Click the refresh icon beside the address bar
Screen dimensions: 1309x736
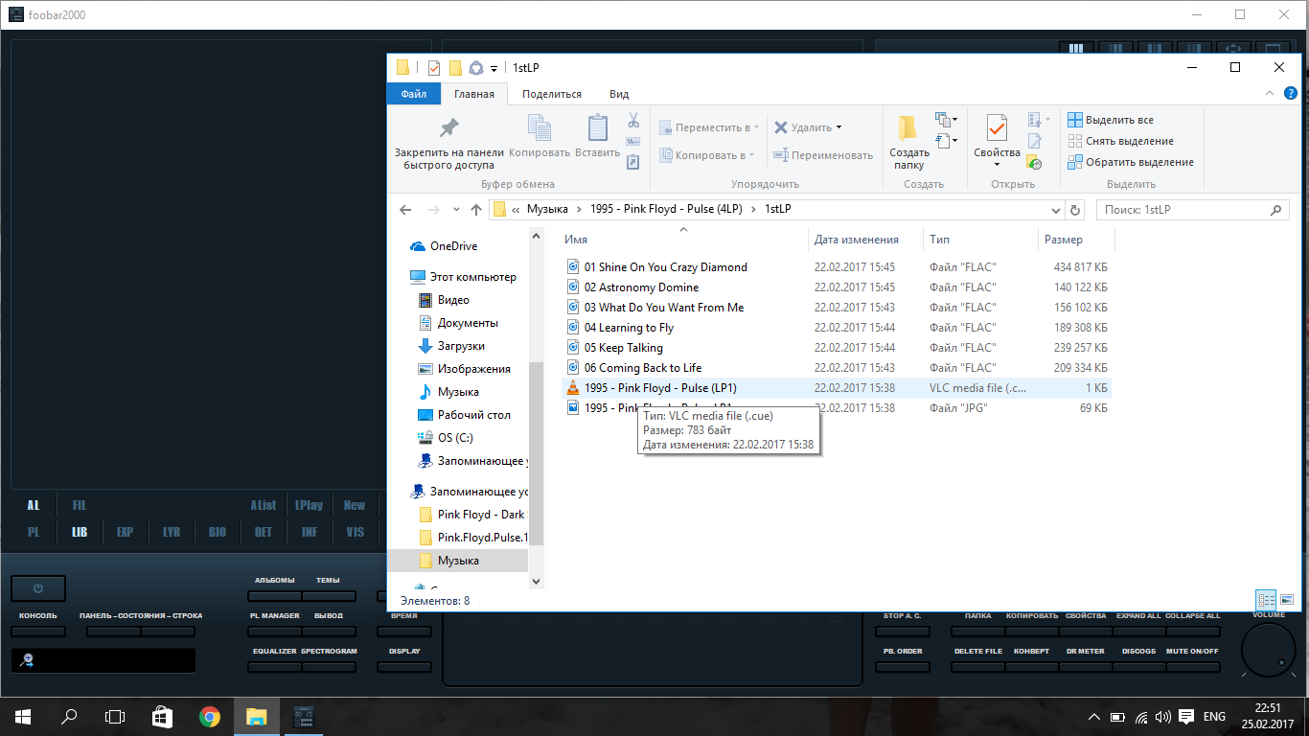pos(1075,210)
